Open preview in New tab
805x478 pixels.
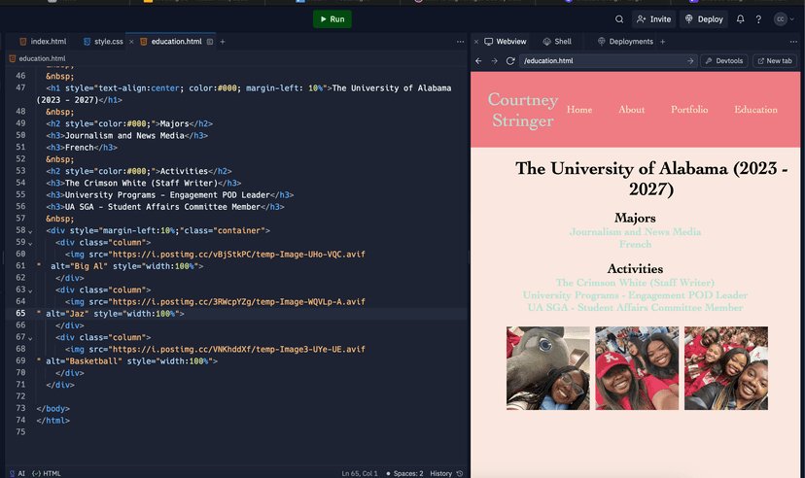(x=774, y=61)
